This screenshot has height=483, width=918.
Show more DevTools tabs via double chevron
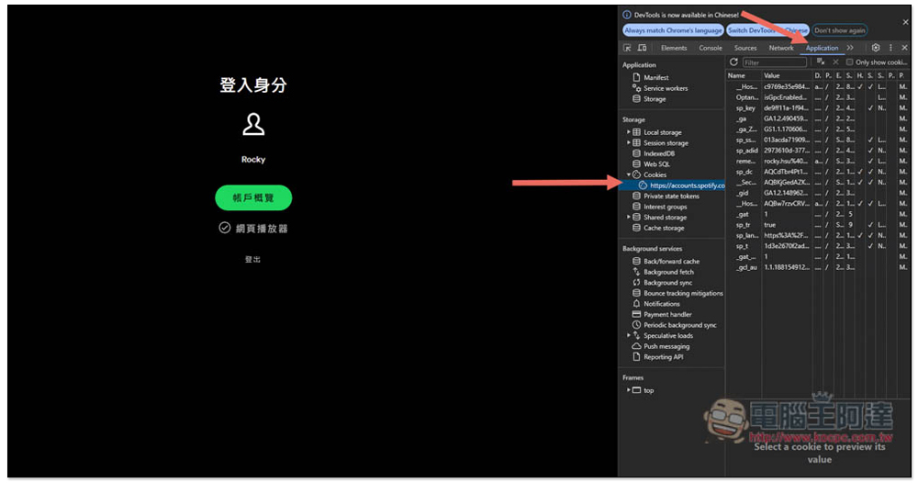tap(850, 48)
